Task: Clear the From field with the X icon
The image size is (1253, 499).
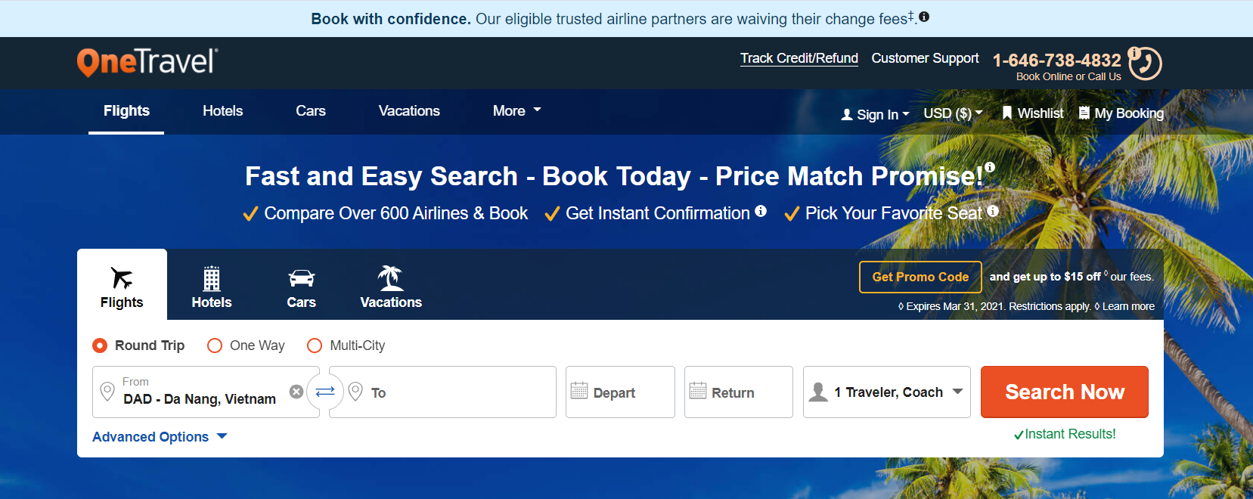Action: pyautogui.click(x=296, y=392)
